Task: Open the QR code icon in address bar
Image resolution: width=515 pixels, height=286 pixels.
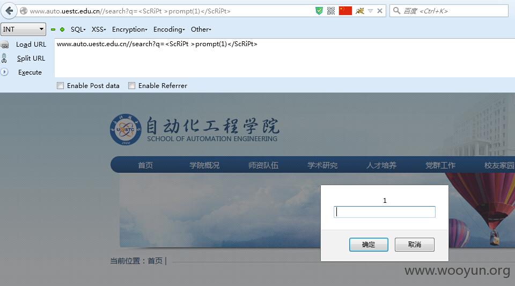Action: tap(331, 11)
